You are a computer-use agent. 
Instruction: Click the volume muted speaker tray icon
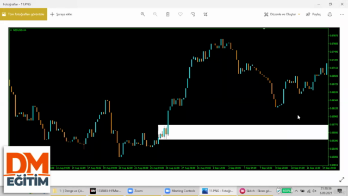click(x=314, y=191)
